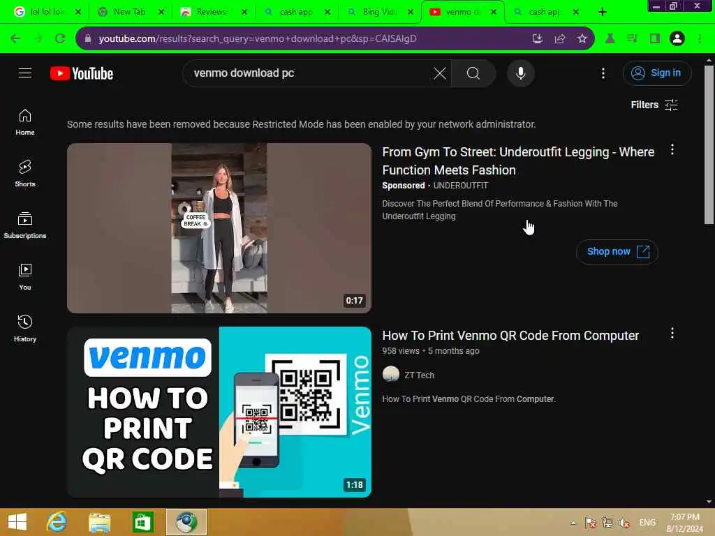The image size is (715, 536).
Task: Open Home in sidebar
Action: point(25,122)
